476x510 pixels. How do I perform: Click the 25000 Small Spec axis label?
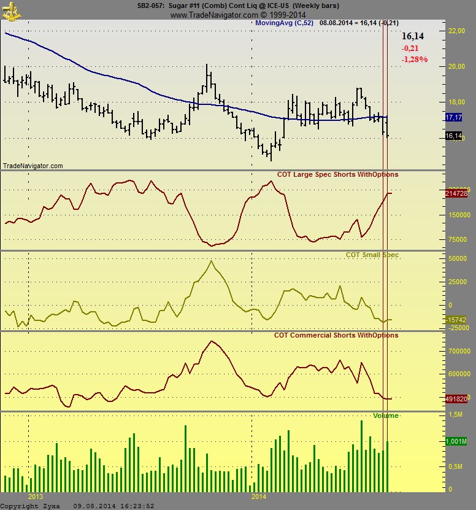pyautogui.click(x=458, y=282)
